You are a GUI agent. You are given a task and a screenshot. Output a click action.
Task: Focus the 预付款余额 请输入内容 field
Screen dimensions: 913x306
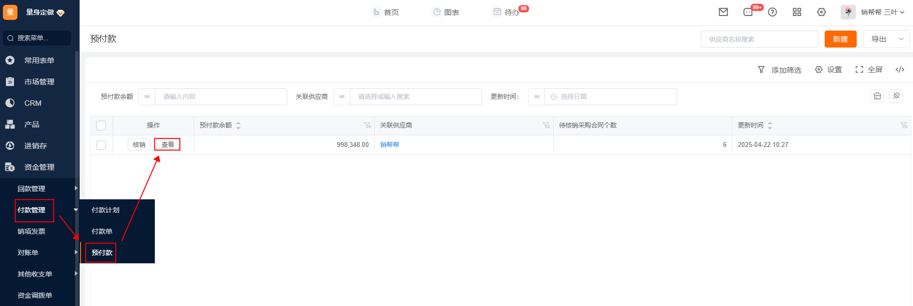tap(221, 97)
